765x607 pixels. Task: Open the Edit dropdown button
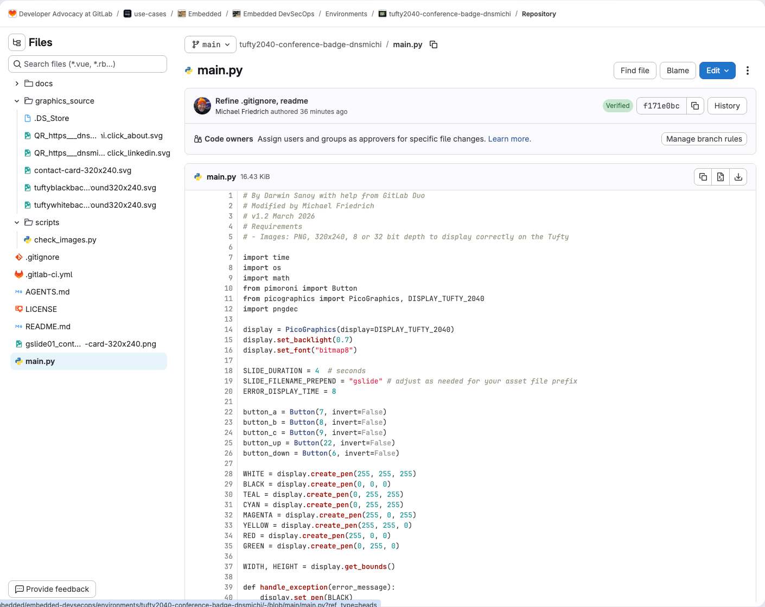[717, 71]
